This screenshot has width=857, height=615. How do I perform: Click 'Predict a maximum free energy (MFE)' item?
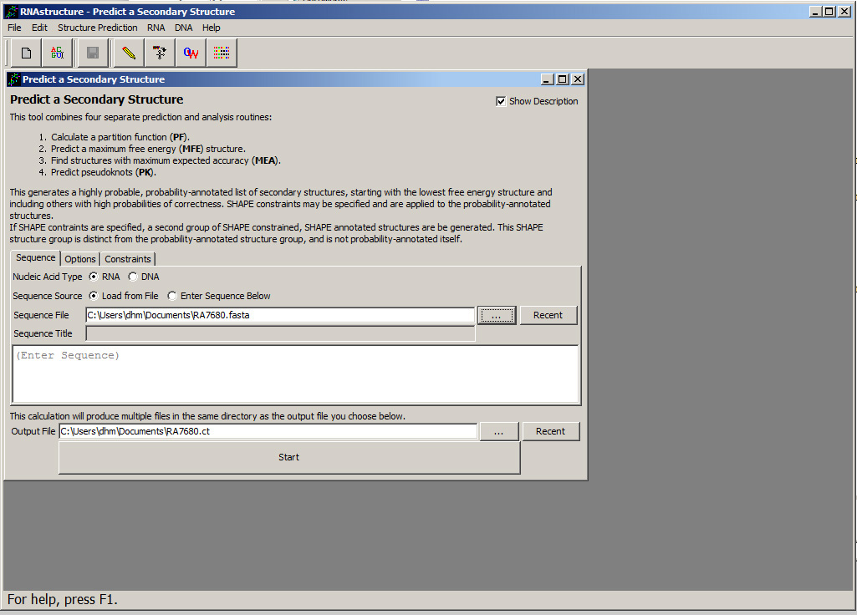[x=148, y=149]
